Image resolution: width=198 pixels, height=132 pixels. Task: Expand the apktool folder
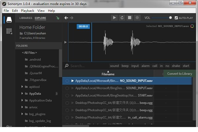22,87
